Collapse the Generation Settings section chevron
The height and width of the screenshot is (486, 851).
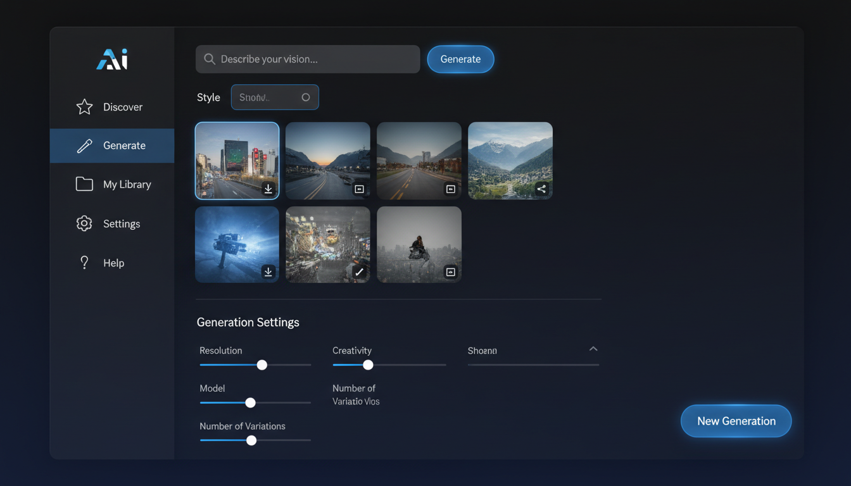click(x=593, y=348)
